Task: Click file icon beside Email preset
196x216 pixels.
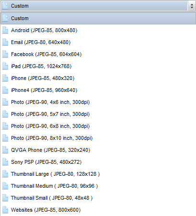Action: pyautogui.click(x=5, y=42)
